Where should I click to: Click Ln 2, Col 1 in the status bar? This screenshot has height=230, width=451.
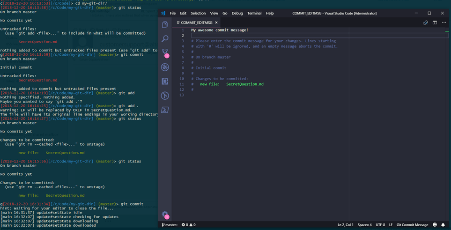pyautogui.click(x=346, y=225)
